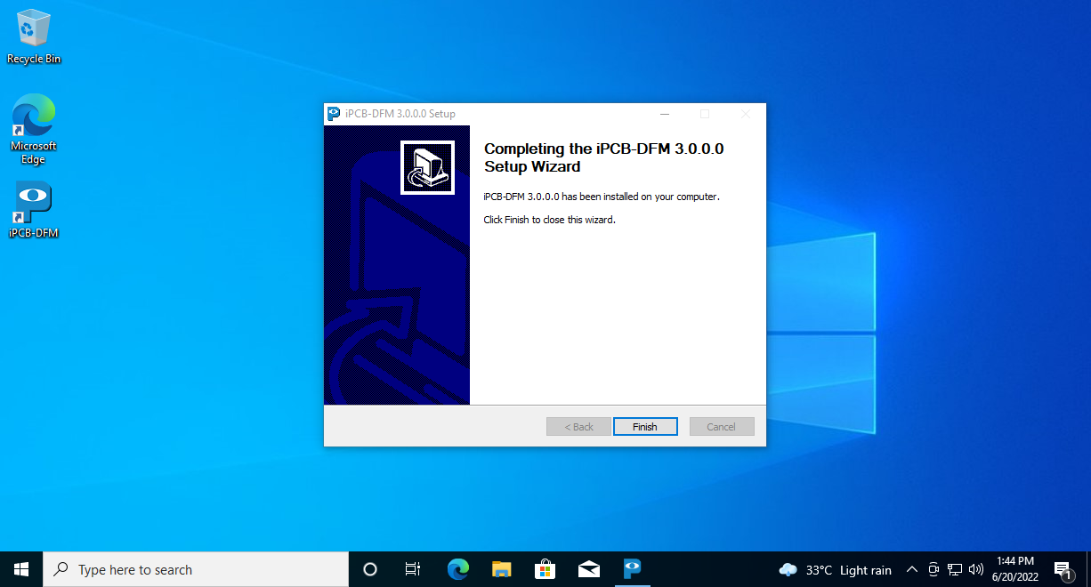Open the Windows Start menu
Viewport: 1091px width, 587px height.
click(x=21, y=569)
